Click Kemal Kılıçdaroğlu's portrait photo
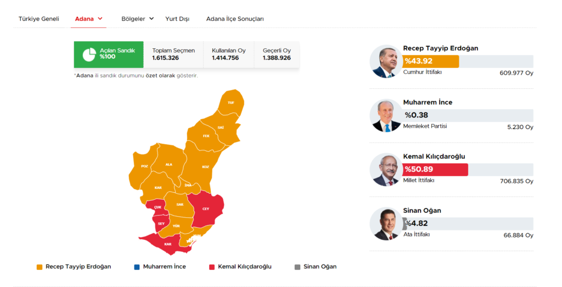 pos(385,170)
